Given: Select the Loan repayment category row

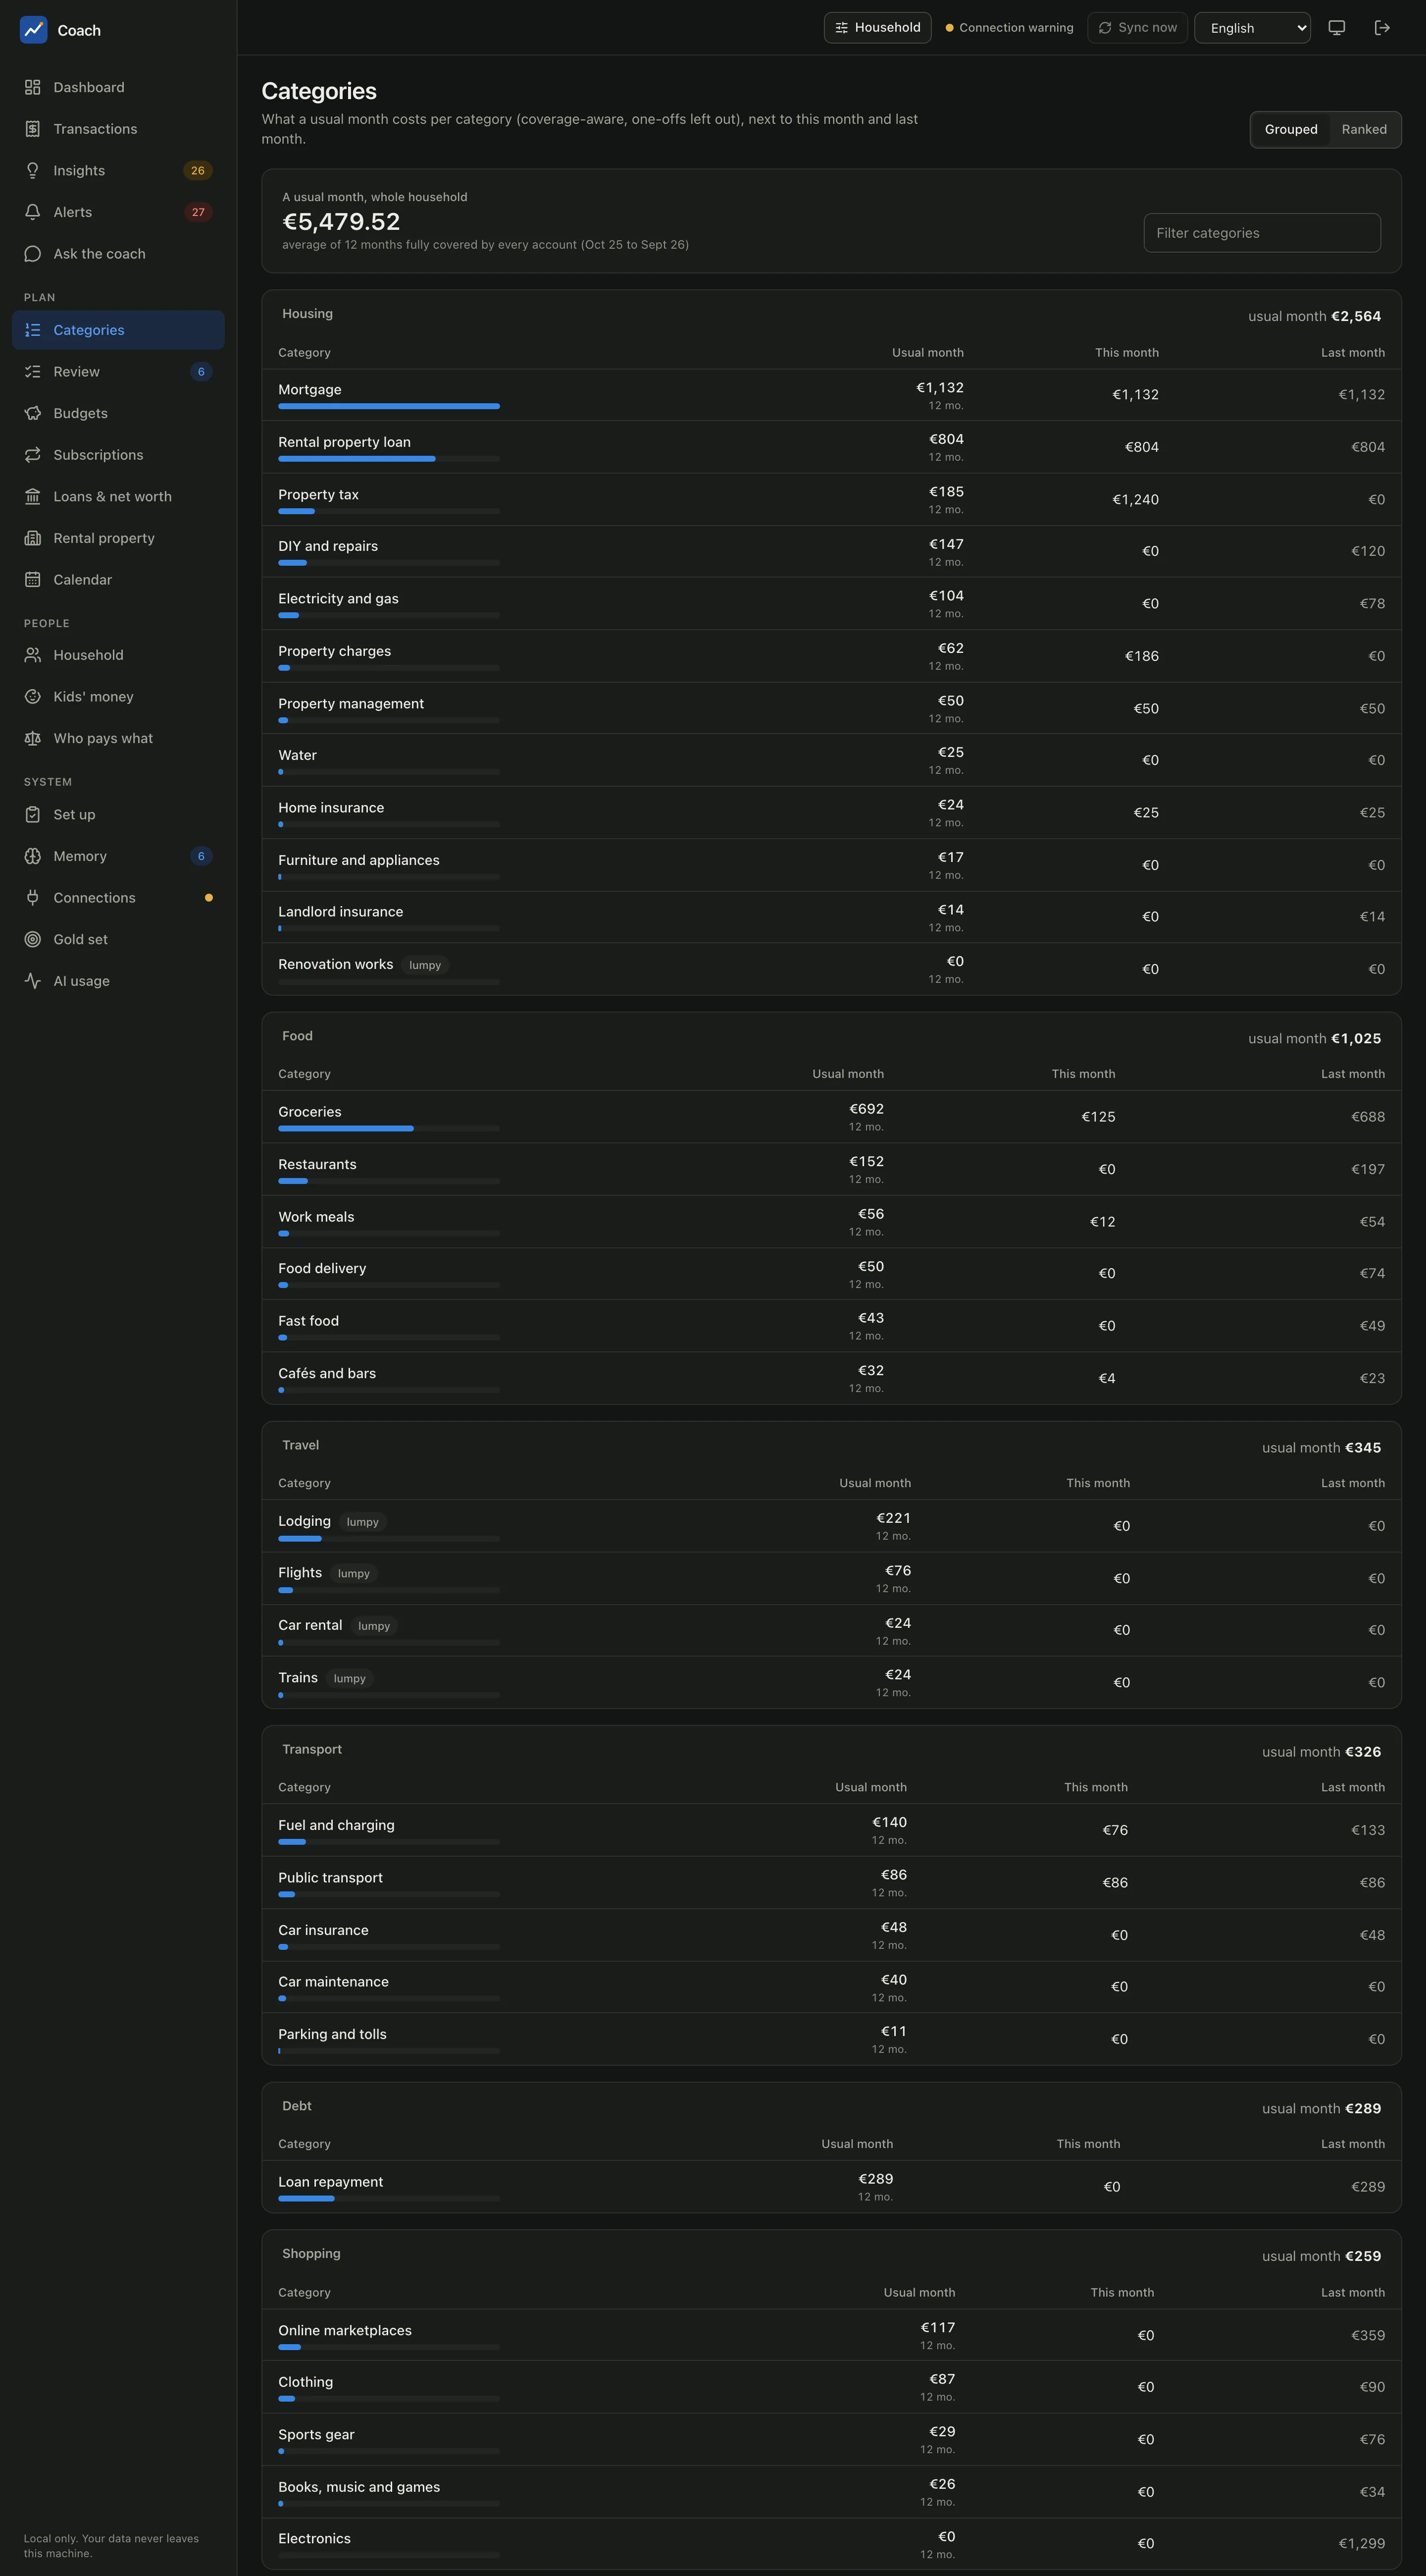Looking at the screenshot, I should click(x=831, y=2187).
